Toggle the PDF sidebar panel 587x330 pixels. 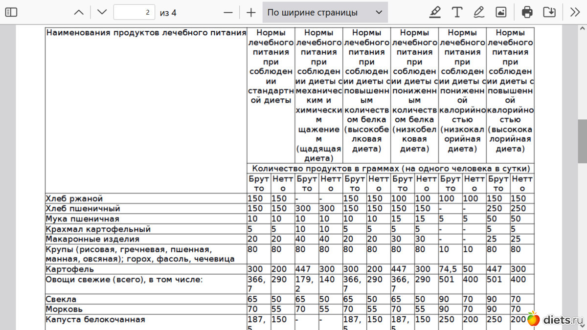11,12
